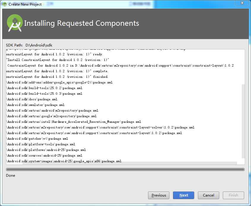Select the sources\android-25 package.xml line
The width and height of the screenshot is (251, 206).
44,156
